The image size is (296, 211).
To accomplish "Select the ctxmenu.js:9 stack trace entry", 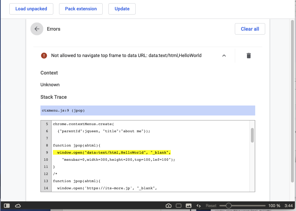I will (148, 110).
